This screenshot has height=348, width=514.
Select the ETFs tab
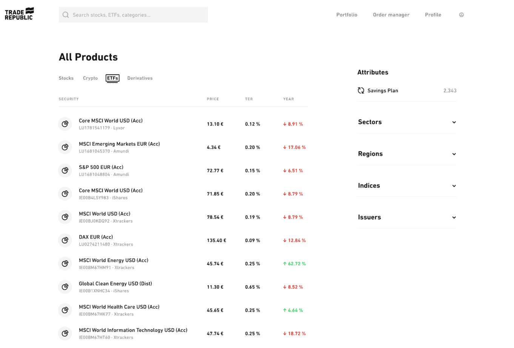pyautogui.click(x=112, y=78)
